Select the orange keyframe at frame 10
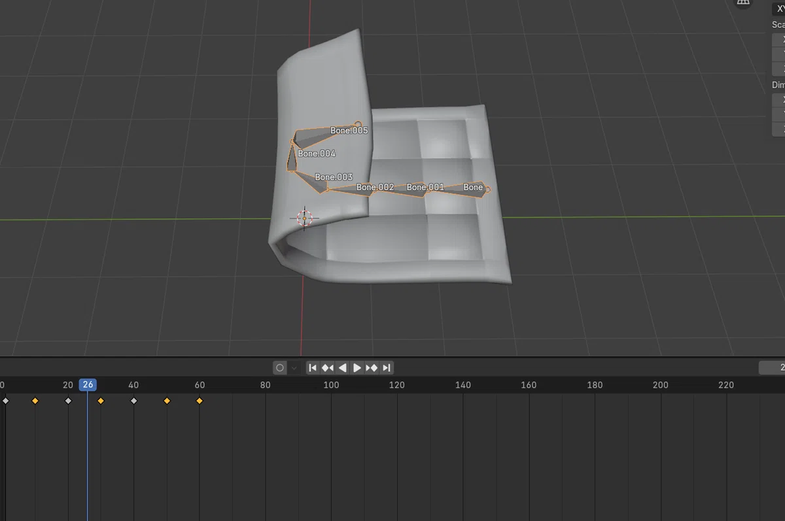This screenshot has height=521, width=785. (35, 401)
